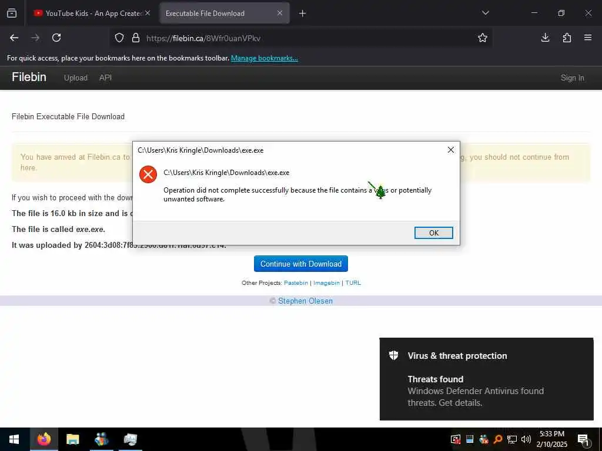Viewport: 602px width, 451px height.
Task: Click the Filebin site logo
Action: tap(29, 77)
